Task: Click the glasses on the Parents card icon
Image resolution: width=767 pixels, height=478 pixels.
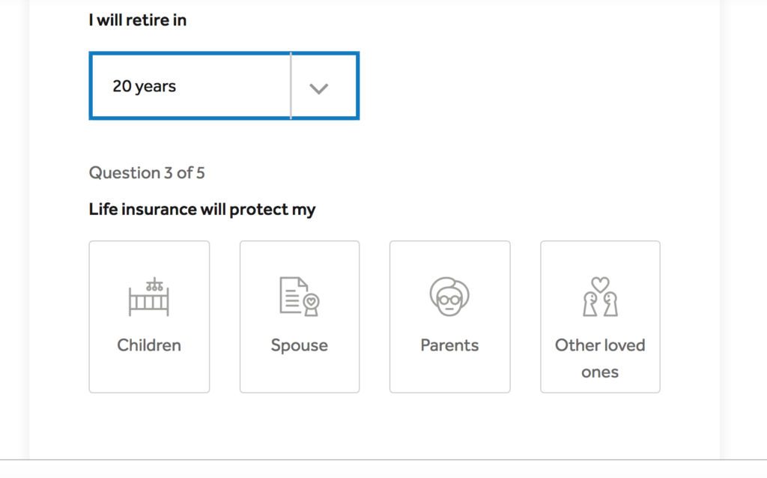Action: pos(448,300)
